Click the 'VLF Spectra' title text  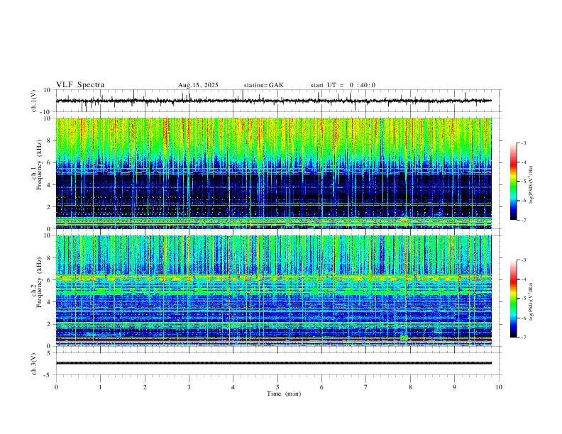point(80,85)
